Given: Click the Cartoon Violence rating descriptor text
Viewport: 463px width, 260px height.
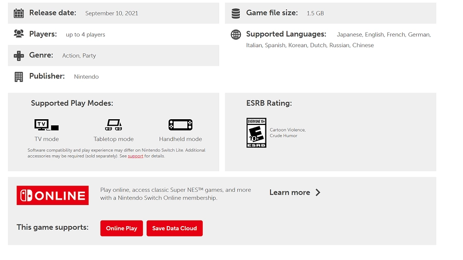Looking at the screenshot, I should click(288, 130).
